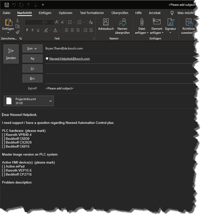204x218 pixels.
Task: Open the Element anfügen menu
Action: point(157,26)
